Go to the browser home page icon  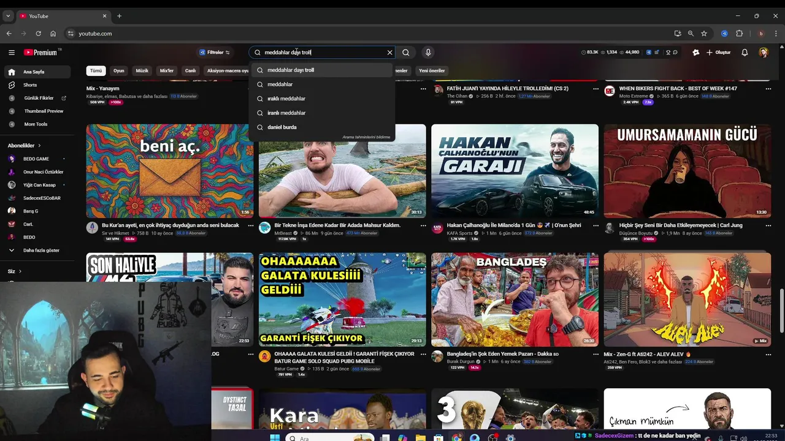pyautogui.click(x=53, y=34)
